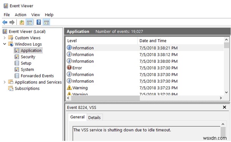Select System under Windows Logs
The height and width of the screenshot is (142, 231).
click(x=27, y=69)
